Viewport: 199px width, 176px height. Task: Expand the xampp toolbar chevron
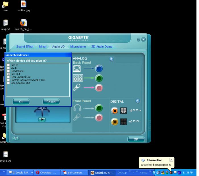click(x=150, y=171)
